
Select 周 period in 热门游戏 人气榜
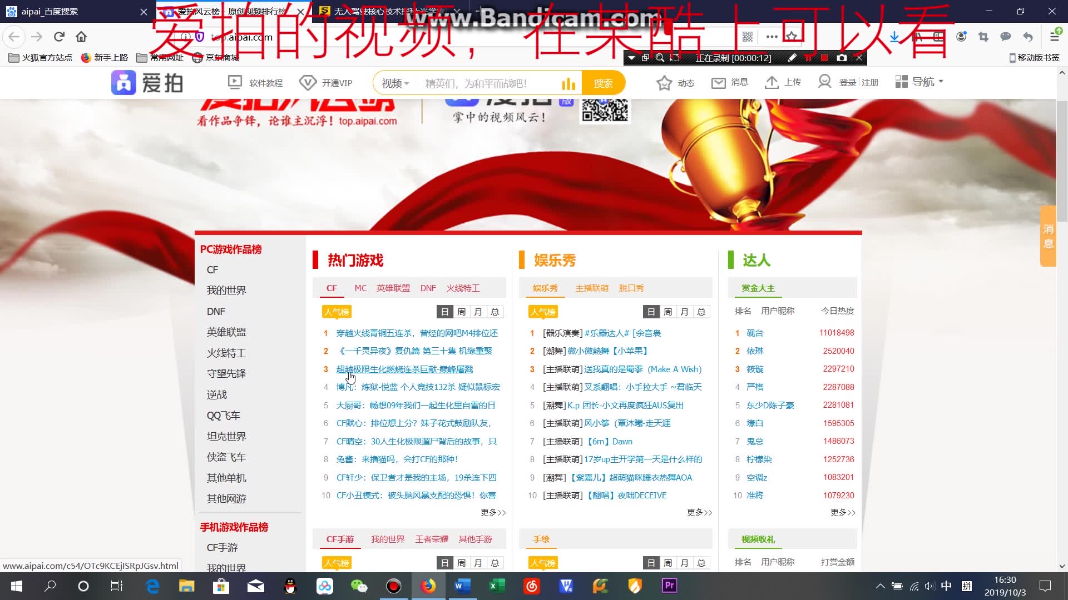click(462, 312)
